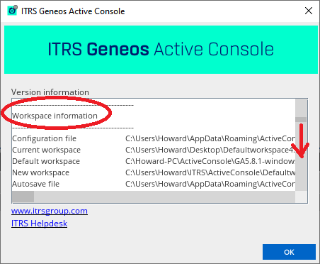
Task: Click the Geneos app icon in title bar
Action: click(12, 11)
